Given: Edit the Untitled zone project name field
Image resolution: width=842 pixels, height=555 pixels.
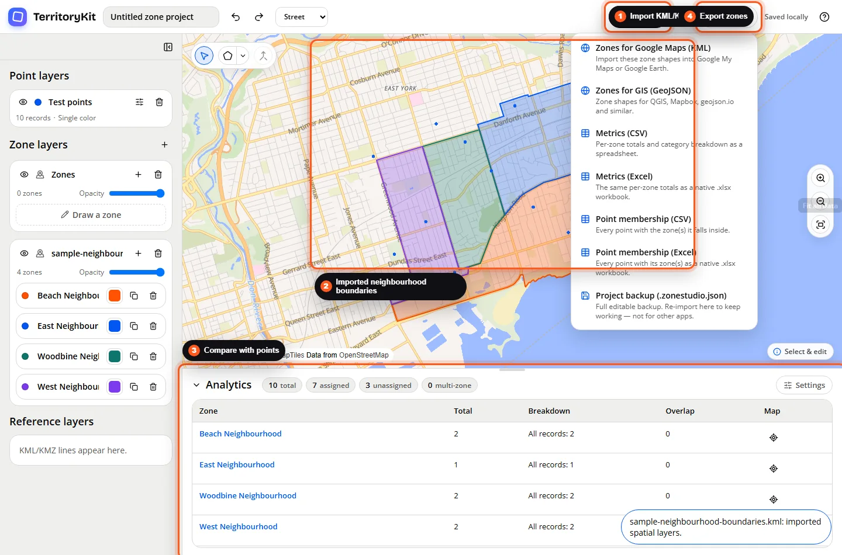Looking at the screenshot, I should click(161, 17).
